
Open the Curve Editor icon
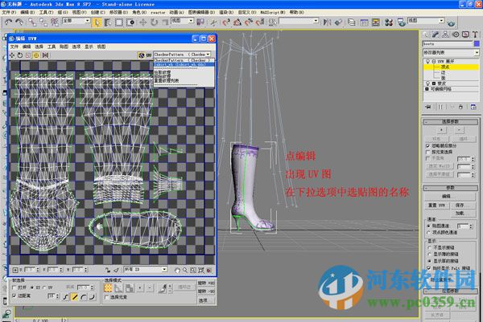click(x=364, y=22)
